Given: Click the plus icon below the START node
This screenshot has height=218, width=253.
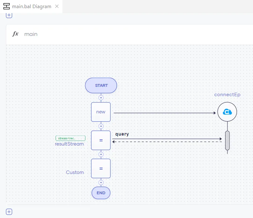Looking at the screenshot, I should [x=101, y=97].
